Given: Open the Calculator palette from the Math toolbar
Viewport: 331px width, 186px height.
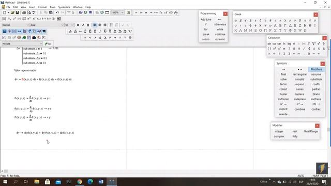Looking at the screenshot, I should pos(5,31).
